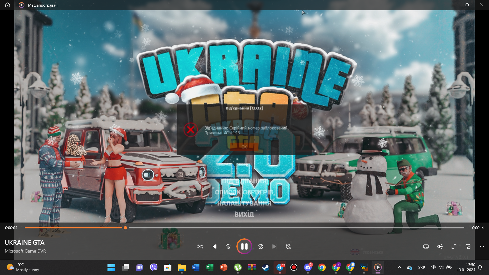Click the greyed-out next track button

(x=275, y=246)
